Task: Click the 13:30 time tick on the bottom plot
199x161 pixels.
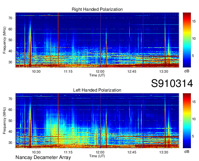Action: [x=164, y=152]
